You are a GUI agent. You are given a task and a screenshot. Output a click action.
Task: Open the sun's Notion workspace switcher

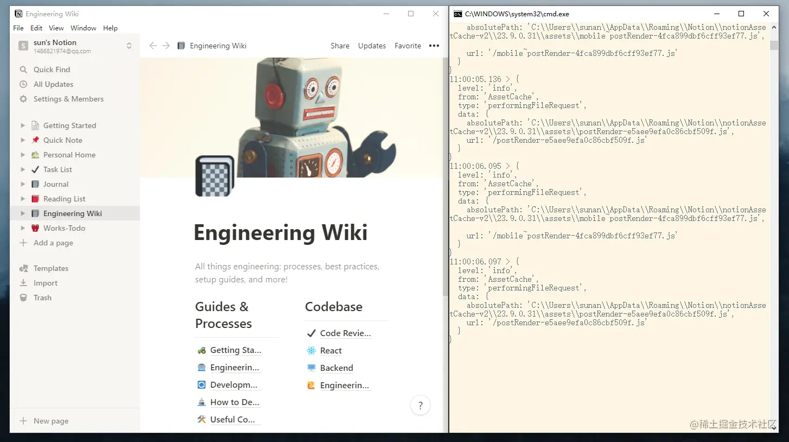75,46
